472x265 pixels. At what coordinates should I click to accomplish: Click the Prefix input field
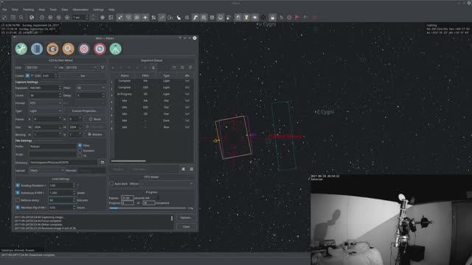coord(52,146)
